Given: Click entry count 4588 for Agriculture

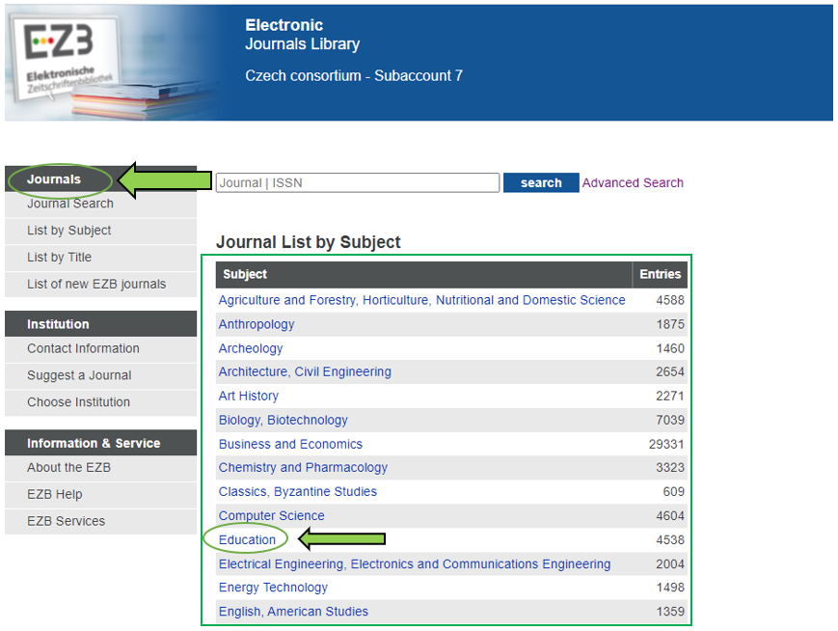Looking at the screenshot, I should 670,300.
